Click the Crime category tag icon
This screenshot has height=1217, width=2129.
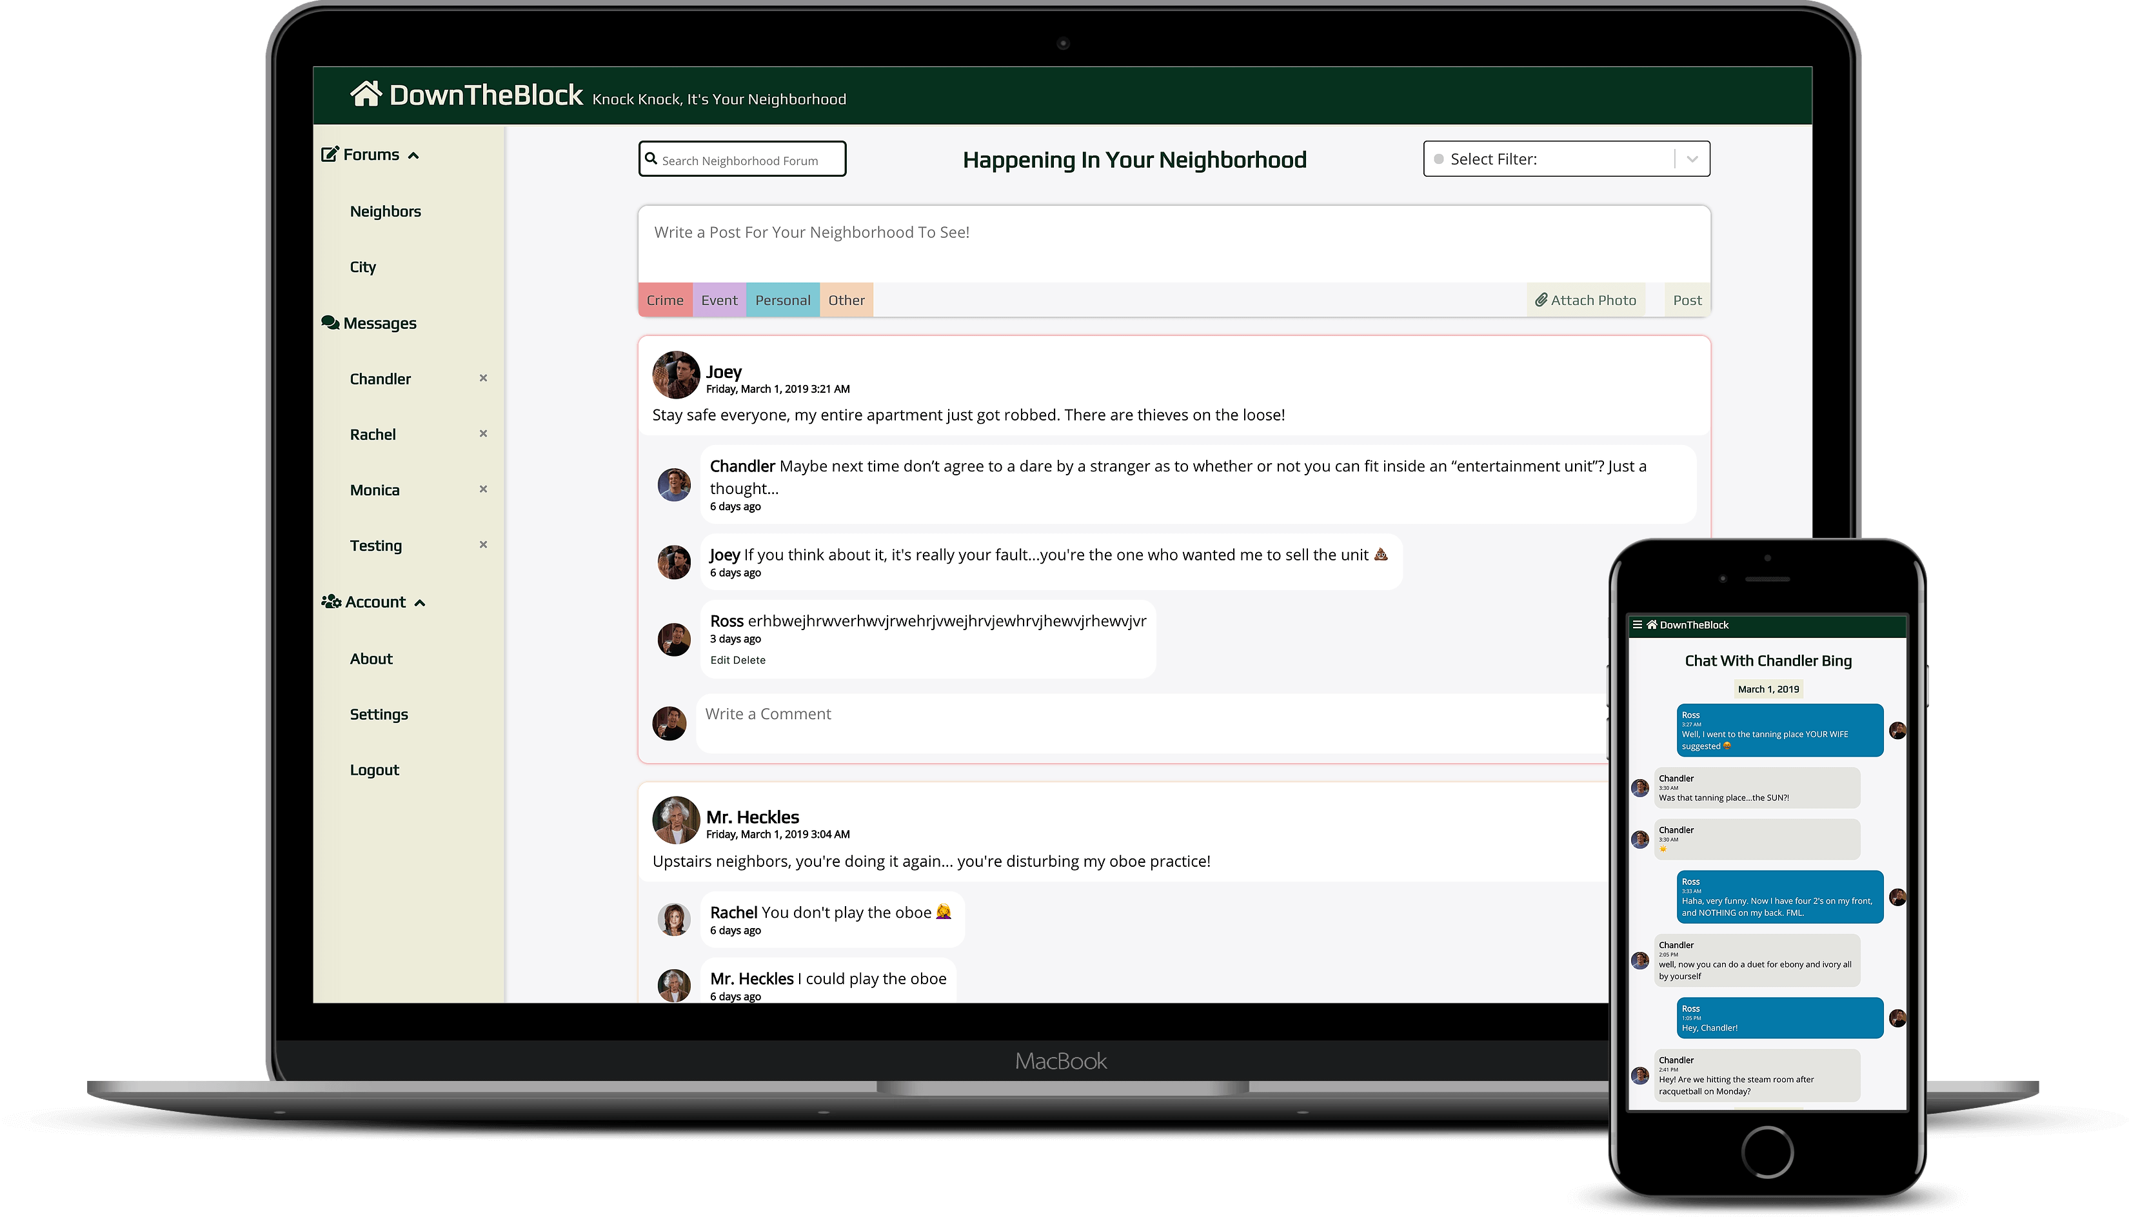(x=666, y=299)
